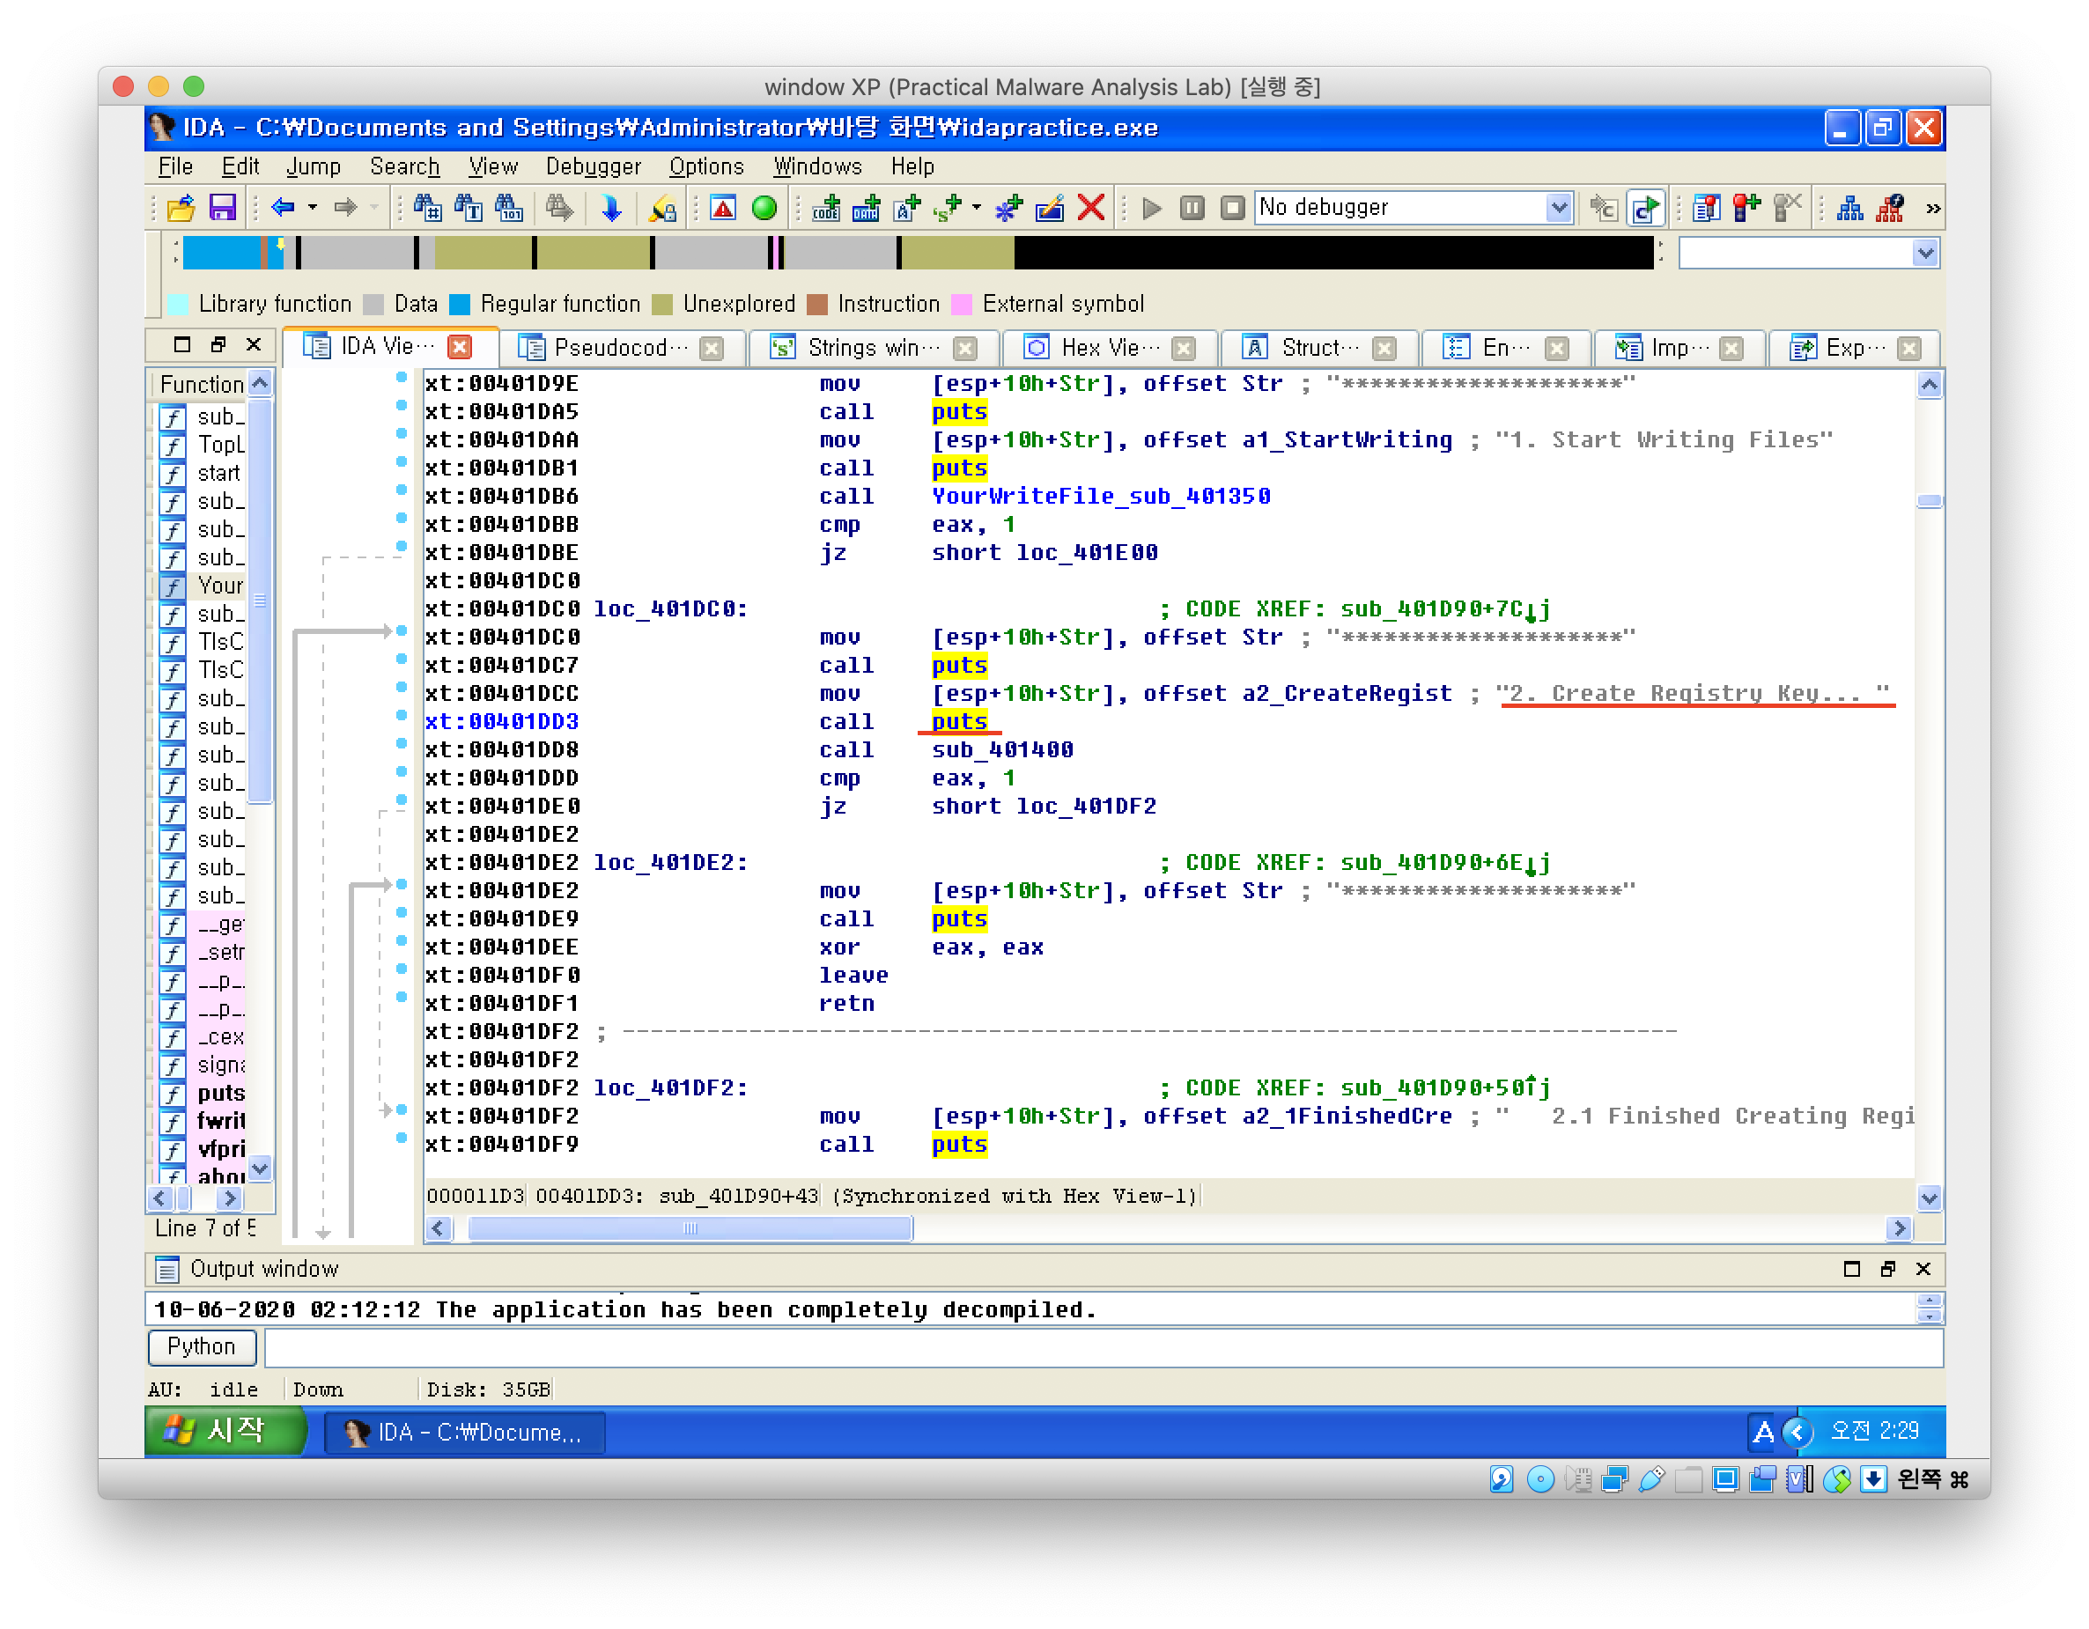
Task: Click the blue asterisk array icon
Action: [x=1008, y=208]
